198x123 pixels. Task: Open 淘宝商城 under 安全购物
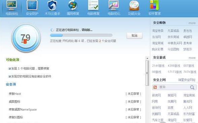[x=158, y=43]
